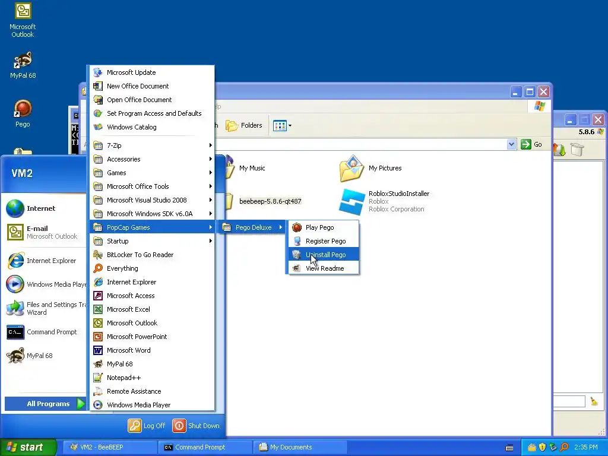Click the Everything search tray icon
This screenshot has height=456, width=608.
(564, 447)
